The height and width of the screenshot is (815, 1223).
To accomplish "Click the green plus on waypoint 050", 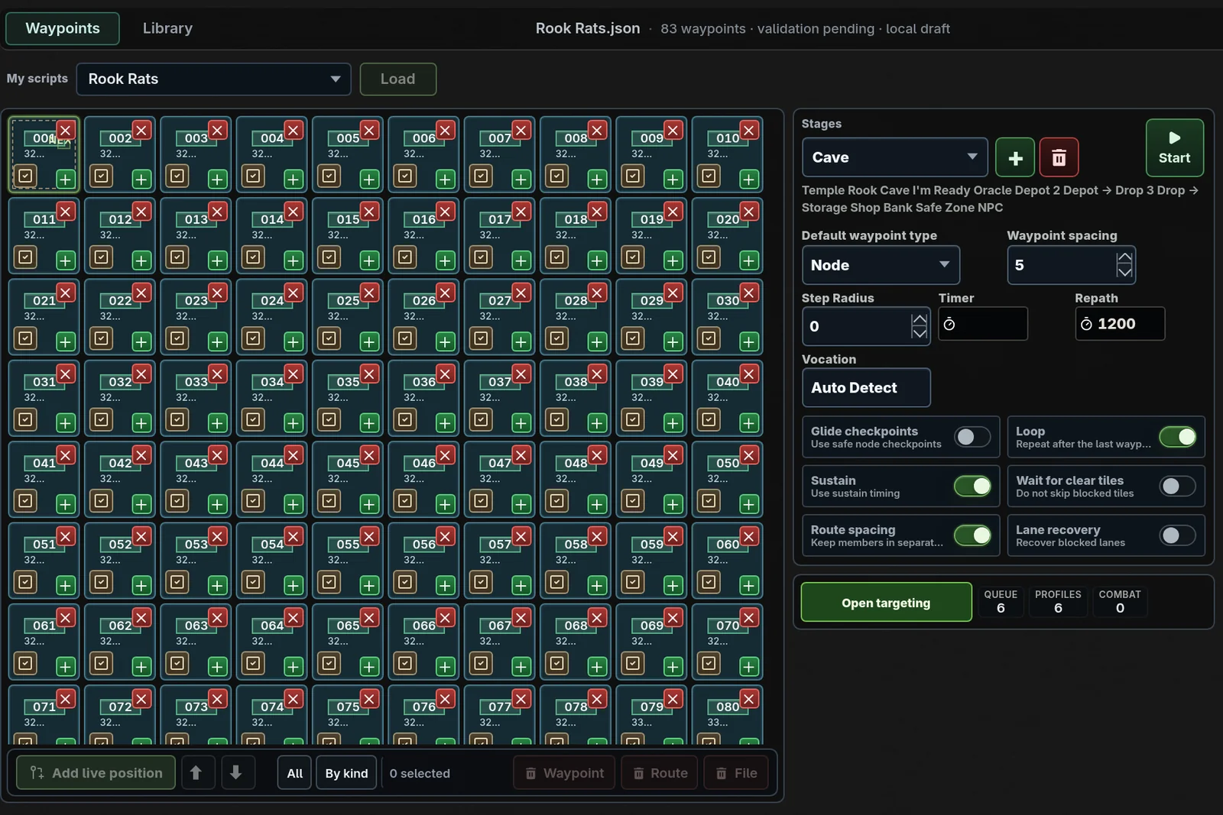I will pos(749,504).
